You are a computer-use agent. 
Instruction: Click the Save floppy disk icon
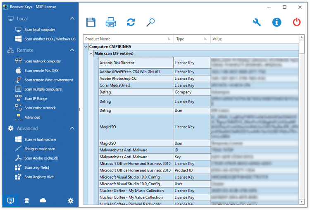[91, 22]
